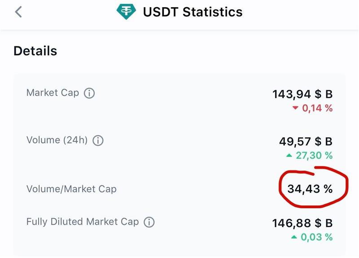Screen dimensions: 359x258
Task: Open the Market Cap info tooltip icon
Action: pyautogui.click(x=89, y=93)
